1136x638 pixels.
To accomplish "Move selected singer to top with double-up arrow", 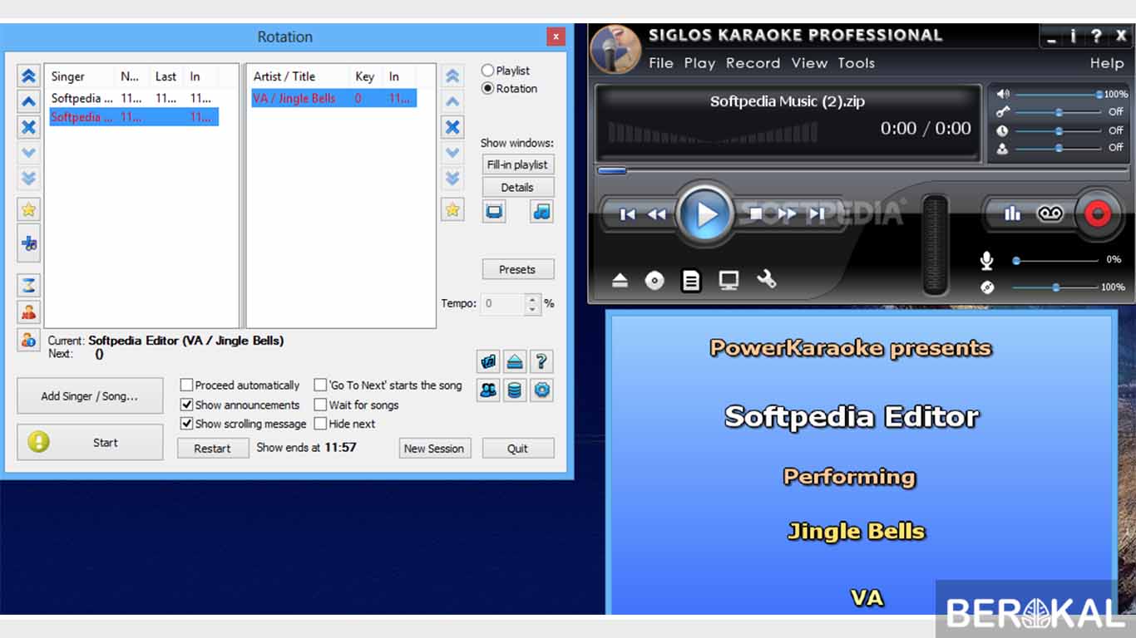I will click(28, 76).
